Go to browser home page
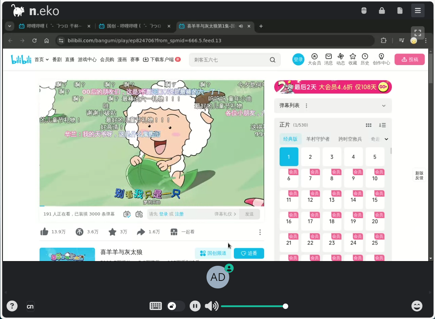435x319 pixels. 46,41
